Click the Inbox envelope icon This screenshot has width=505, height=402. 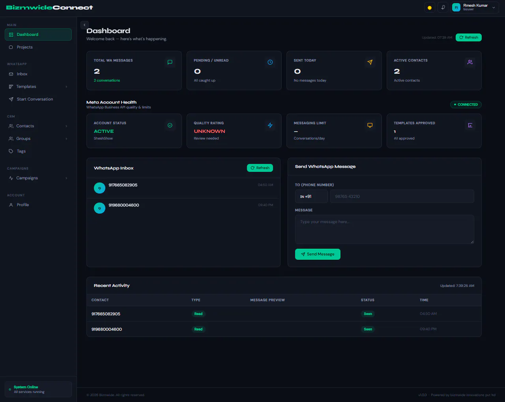click(x=11, y=74)
